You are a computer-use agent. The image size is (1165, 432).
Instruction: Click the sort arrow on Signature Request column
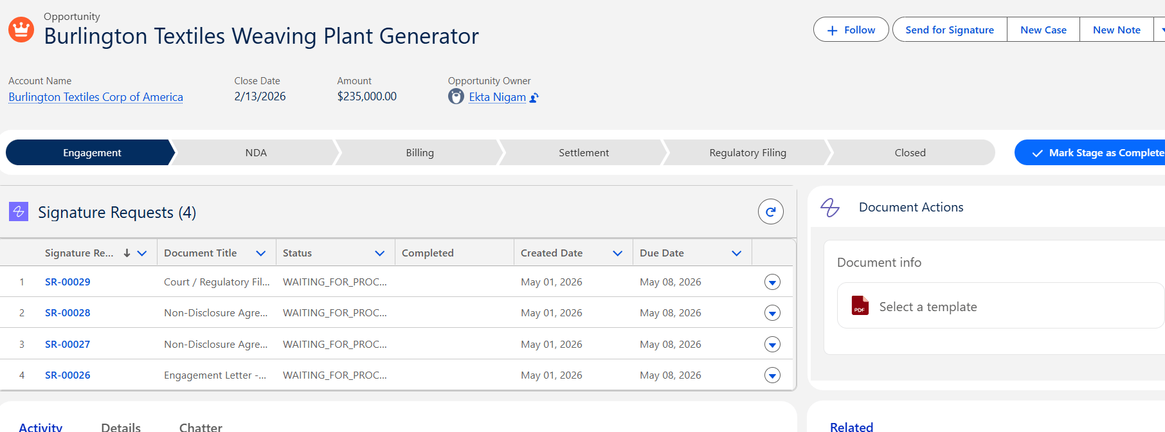coord(127,253)
